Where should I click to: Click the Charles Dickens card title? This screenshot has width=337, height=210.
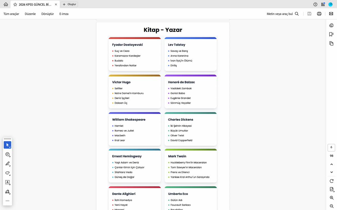(x=181, y=120)
